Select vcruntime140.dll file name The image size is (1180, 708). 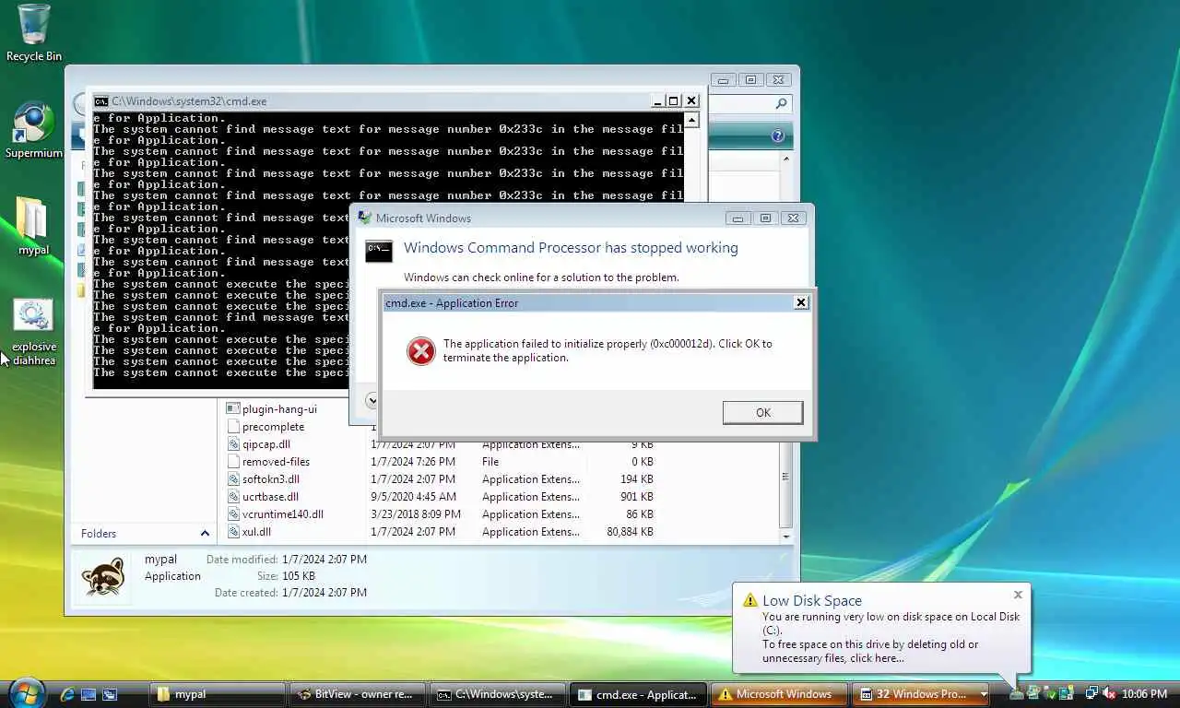pyautogui.click(x=282, y=514)
